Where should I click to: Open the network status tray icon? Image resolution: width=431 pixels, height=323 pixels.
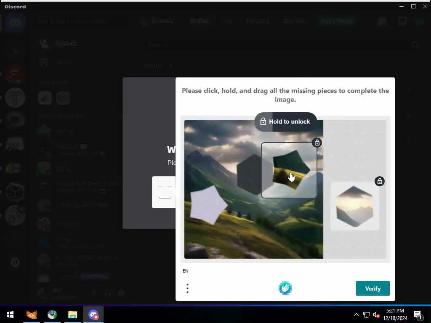click(367, 315)
